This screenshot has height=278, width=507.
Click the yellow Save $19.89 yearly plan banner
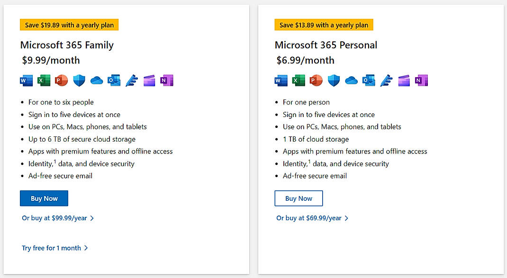click(69, 24)
